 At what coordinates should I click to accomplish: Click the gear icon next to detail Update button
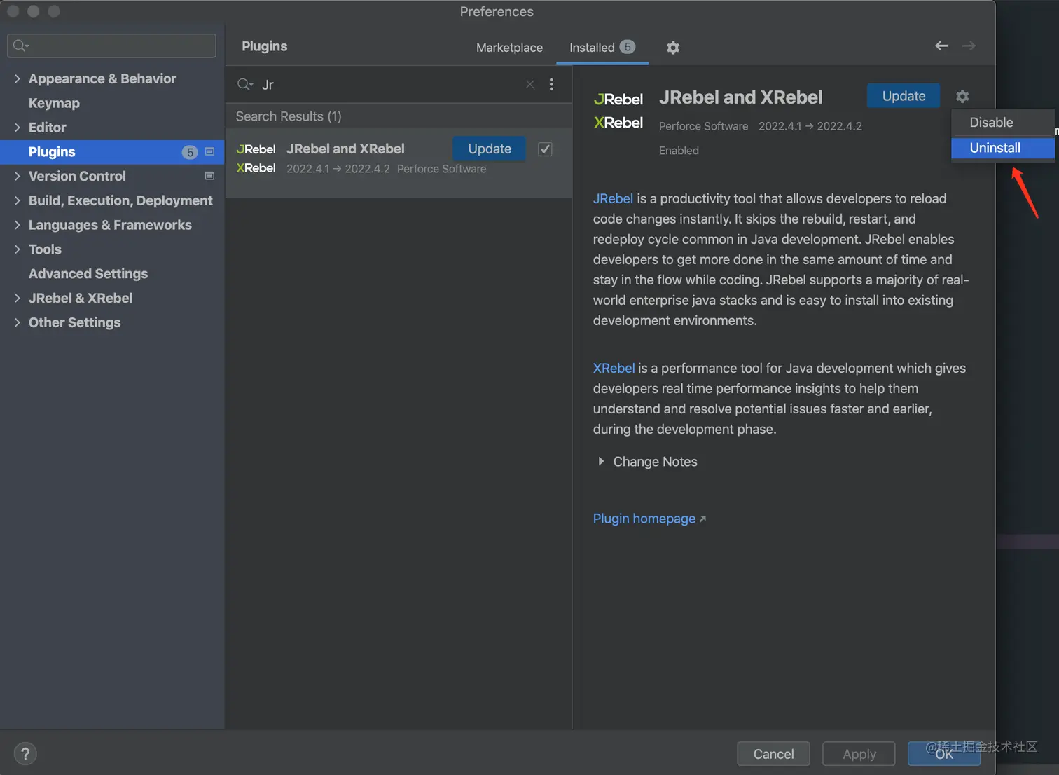pos(962,97)
